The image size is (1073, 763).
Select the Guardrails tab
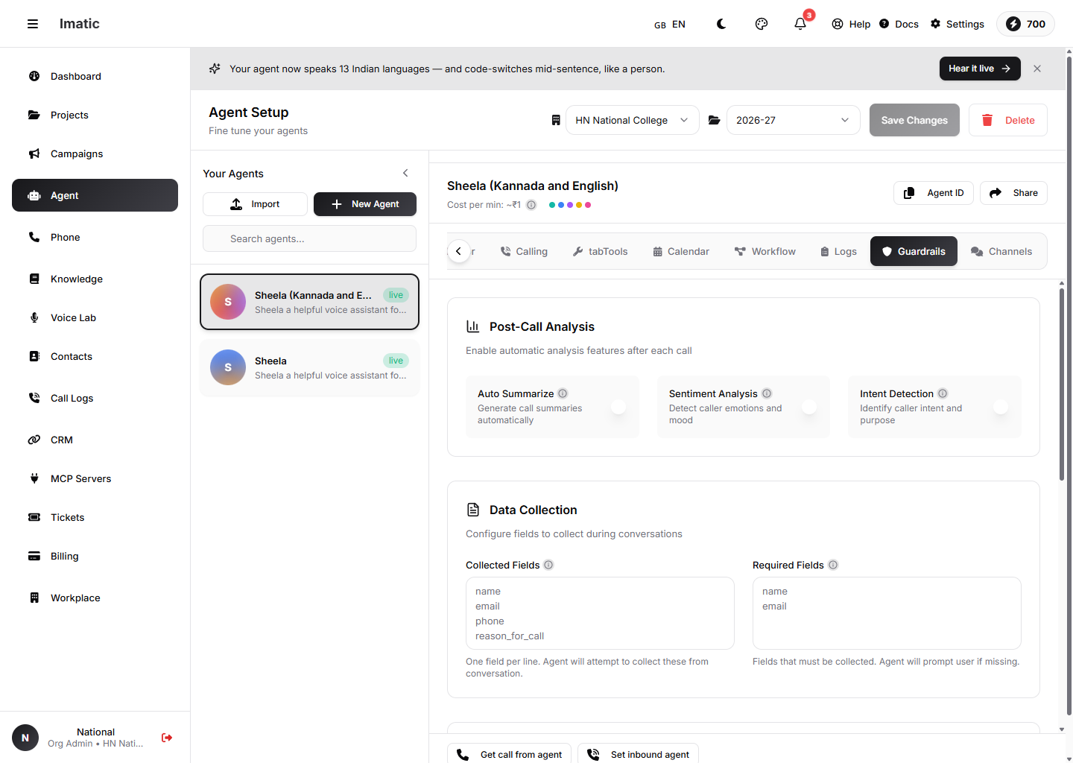tap(914, 252)
